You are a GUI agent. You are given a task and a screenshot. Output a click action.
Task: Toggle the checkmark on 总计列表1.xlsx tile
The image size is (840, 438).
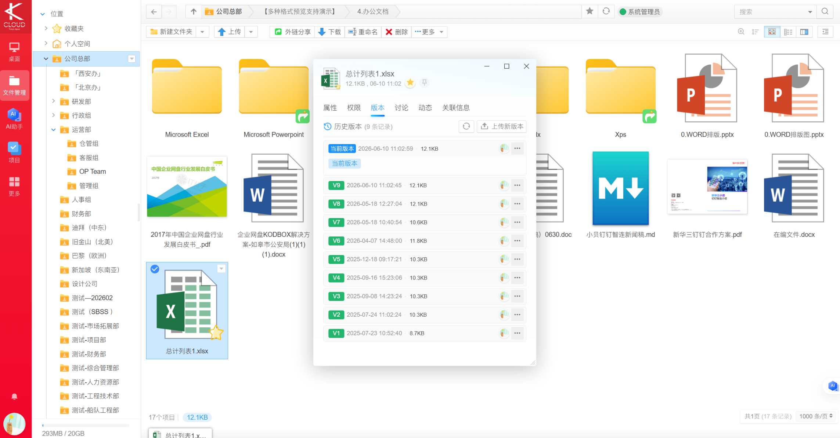coord(155,269)
